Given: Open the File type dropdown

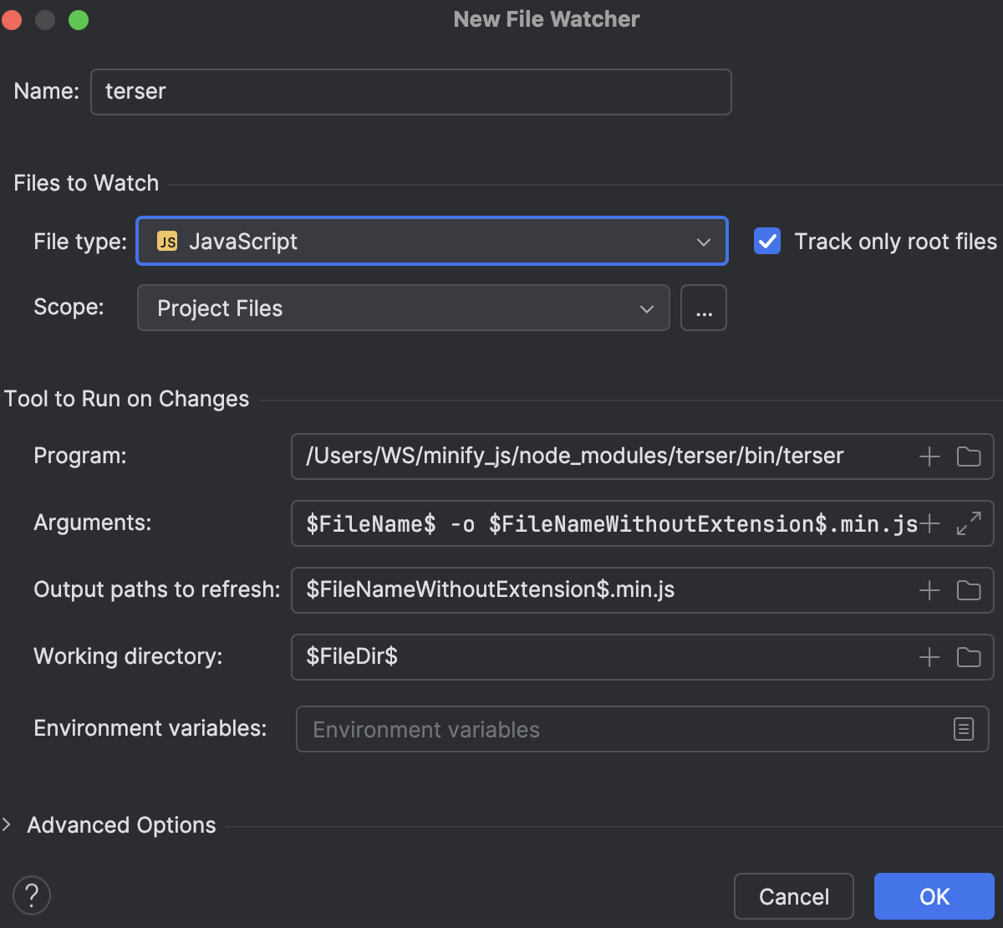Looking at the screenshot, I should click(702, 242).
